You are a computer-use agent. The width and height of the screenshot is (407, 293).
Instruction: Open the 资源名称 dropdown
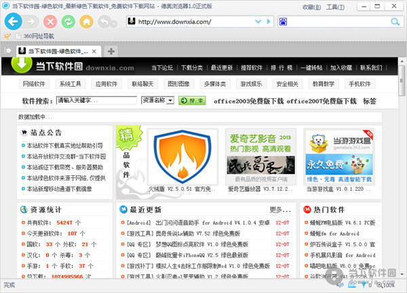pos(157,100)
